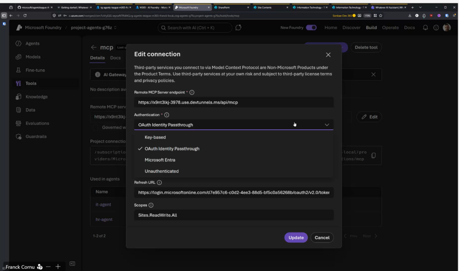Open browser downloads icon

pos(410,16)
